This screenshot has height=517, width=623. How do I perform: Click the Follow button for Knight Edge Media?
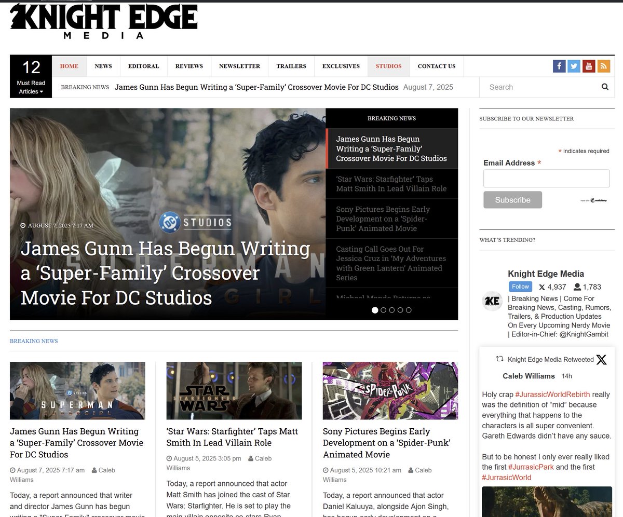[521, 287]
